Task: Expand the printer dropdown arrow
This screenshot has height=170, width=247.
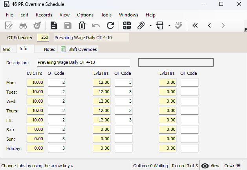Action: pyautogui.click(x=169, y=25)
